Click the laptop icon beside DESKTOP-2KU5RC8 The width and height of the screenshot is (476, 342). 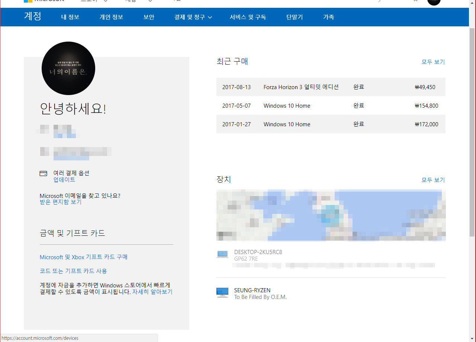coord(222,254)
